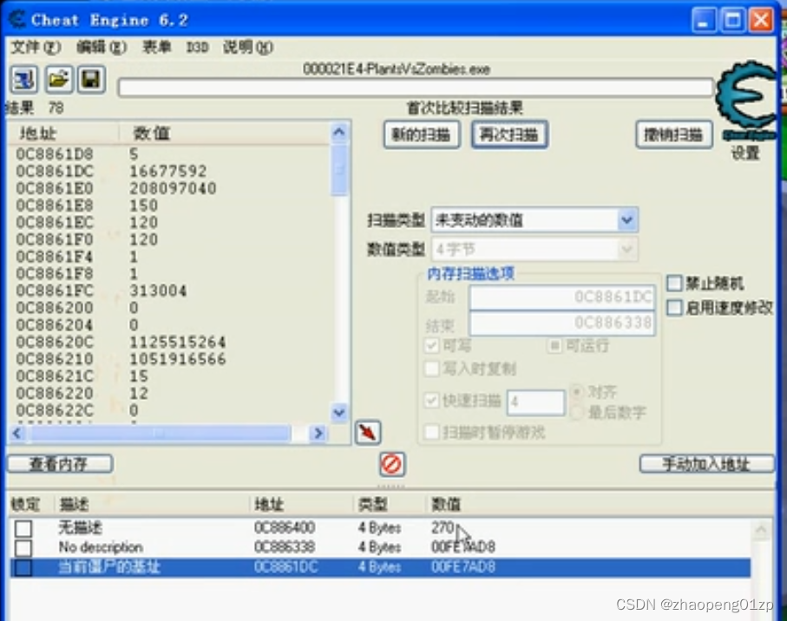
Task: Toggle the 禁止随机 checkbox
Action: point(674,284)
